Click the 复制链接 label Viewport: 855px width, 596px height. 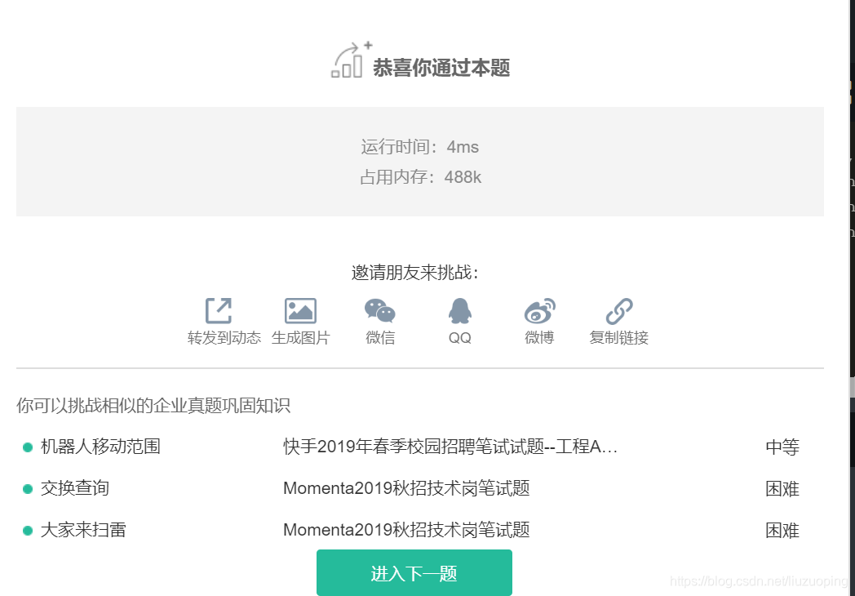(619, 338)
